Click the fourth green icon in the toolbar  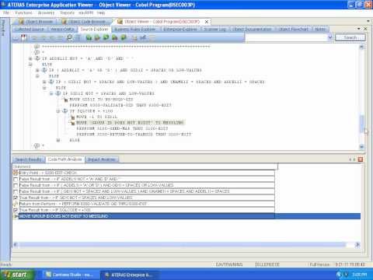(115, 37)
